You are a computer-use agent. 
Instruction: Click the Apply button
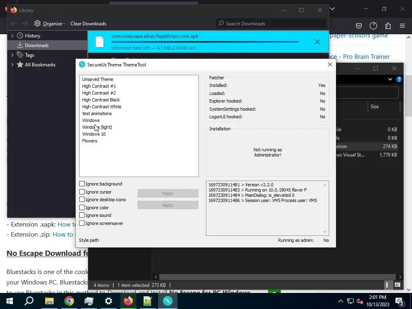click(x=168, y=205)
